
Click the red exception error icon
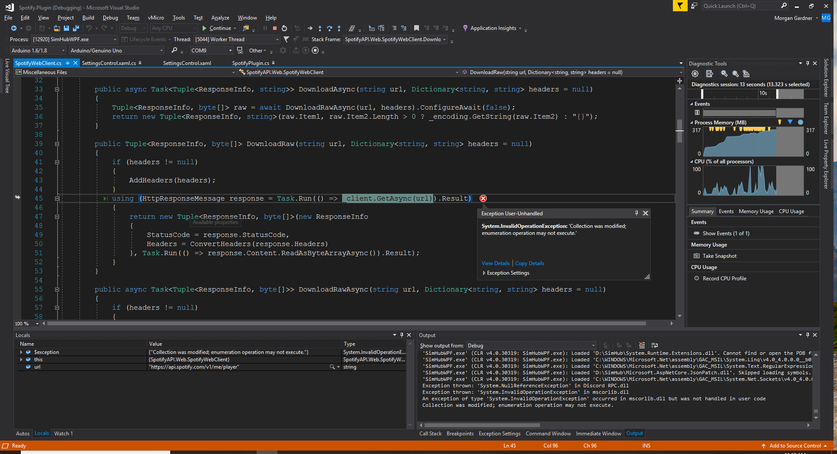483,198
